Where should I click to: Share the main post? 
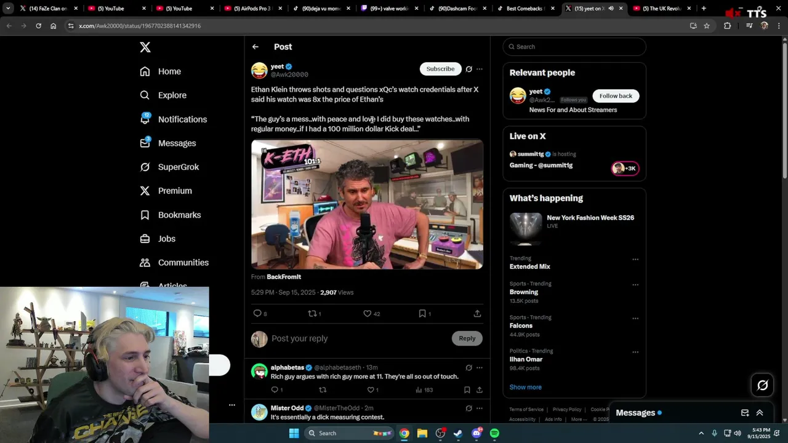coord(477,314)
